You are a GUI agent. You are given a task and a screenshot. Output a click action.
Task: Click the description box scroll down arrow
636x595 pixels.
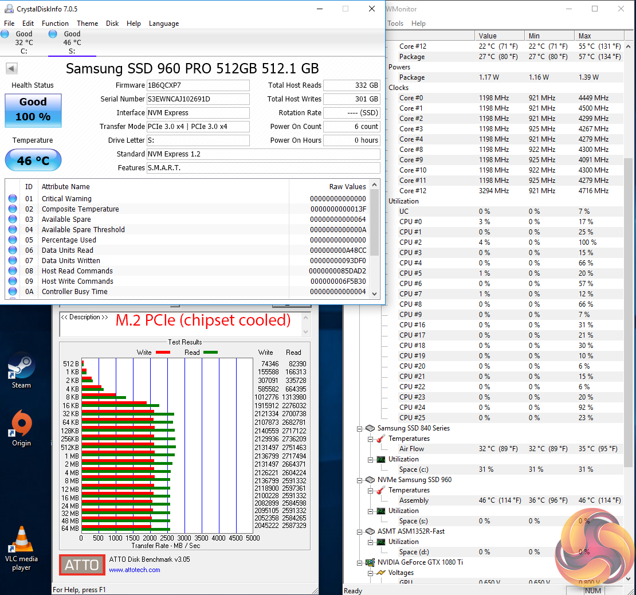[x=306, y=331]
